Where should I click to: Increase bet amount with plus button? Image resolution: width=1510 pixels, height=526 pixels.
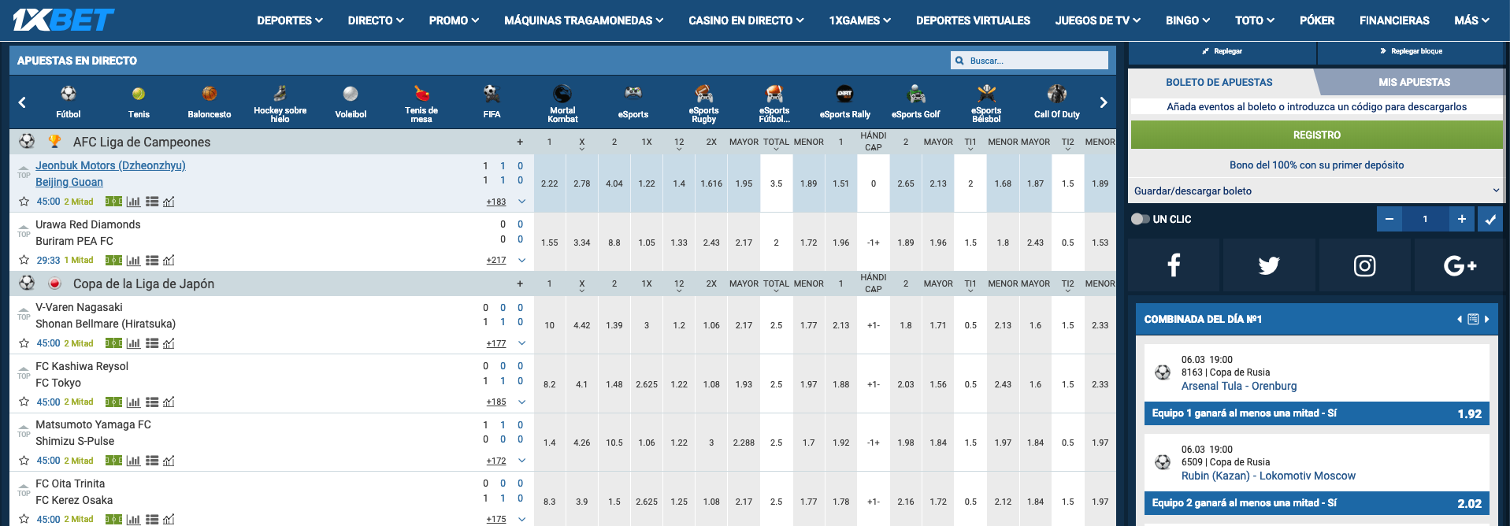click(x=1461, y=219)
